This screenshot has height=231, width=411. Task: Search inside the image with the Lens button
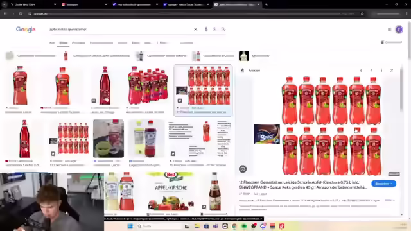click(243, 169)
